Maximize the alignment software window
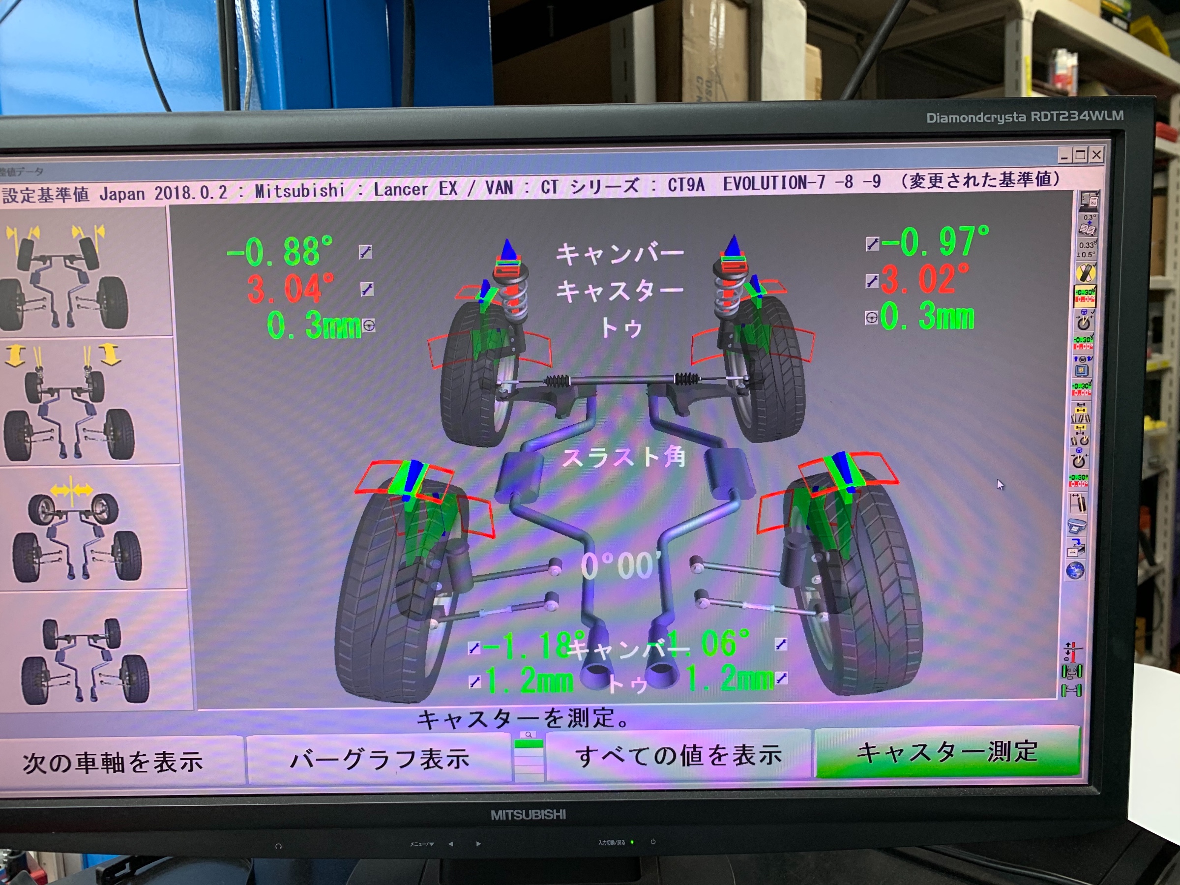The width and height of the screenshot is (1180, 885). (x=1080, y=155)
